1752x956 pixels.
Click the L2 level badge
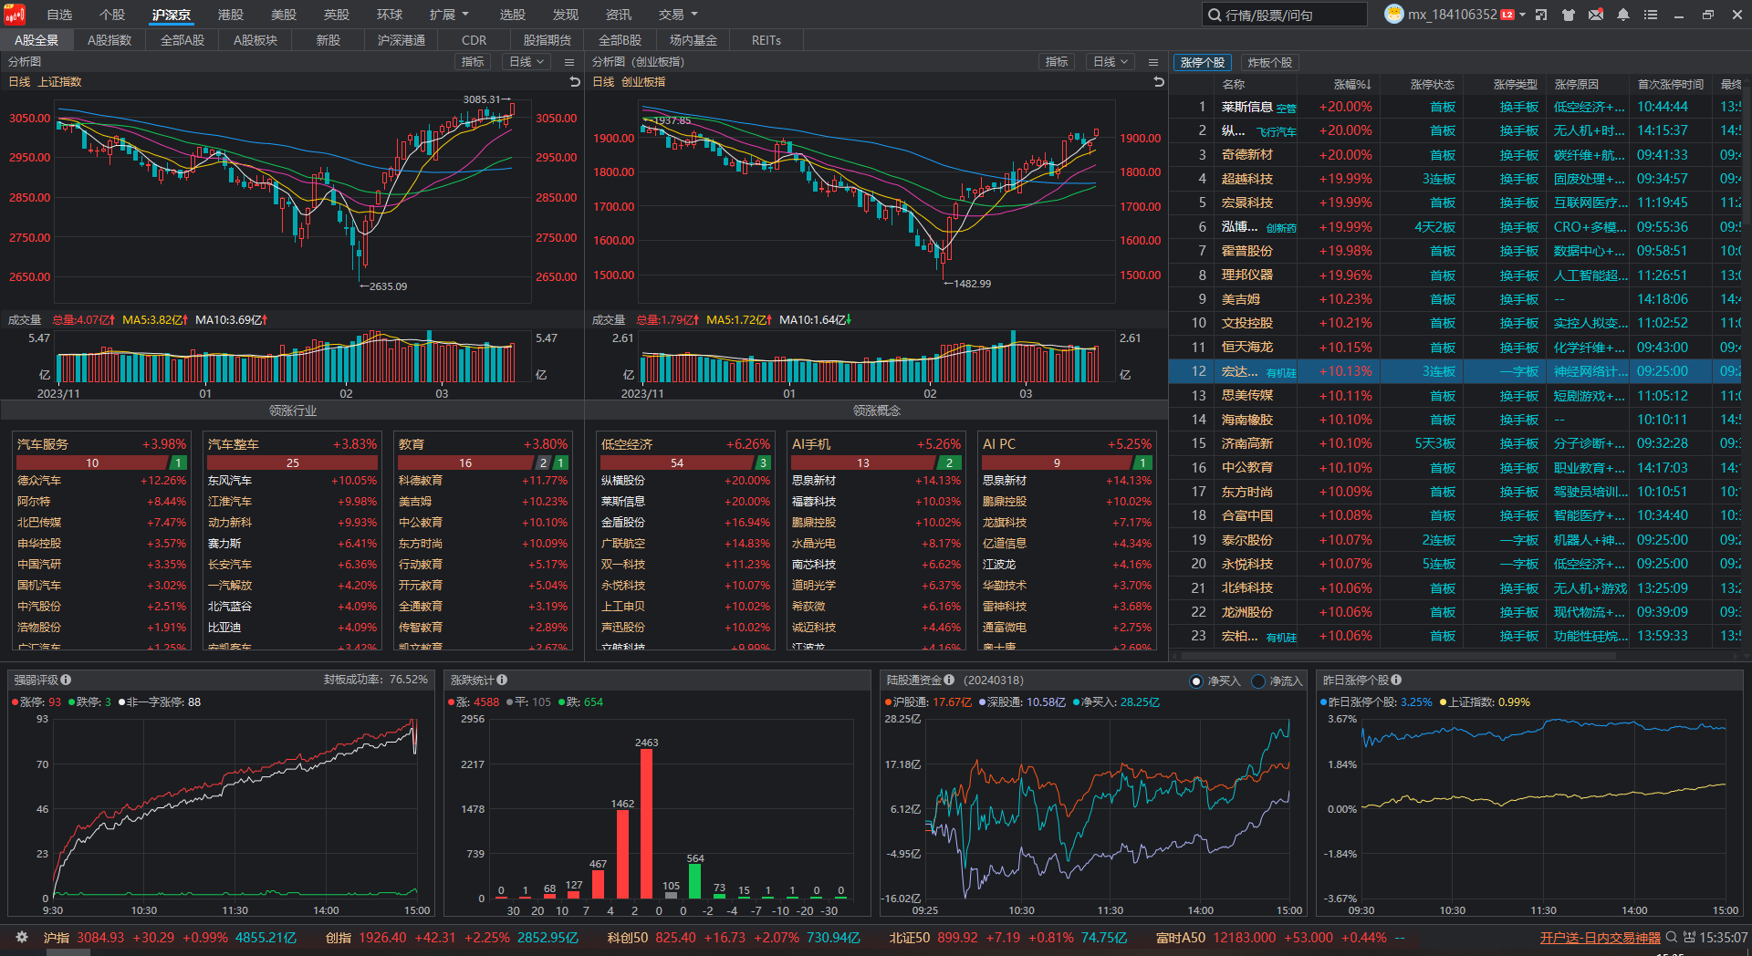(x=1507, y=15)
